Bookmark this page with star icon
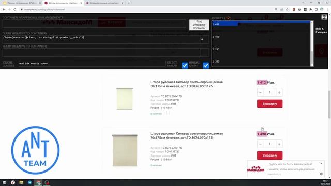The height and width of the screenshot is (186, 331). (287, 9)
